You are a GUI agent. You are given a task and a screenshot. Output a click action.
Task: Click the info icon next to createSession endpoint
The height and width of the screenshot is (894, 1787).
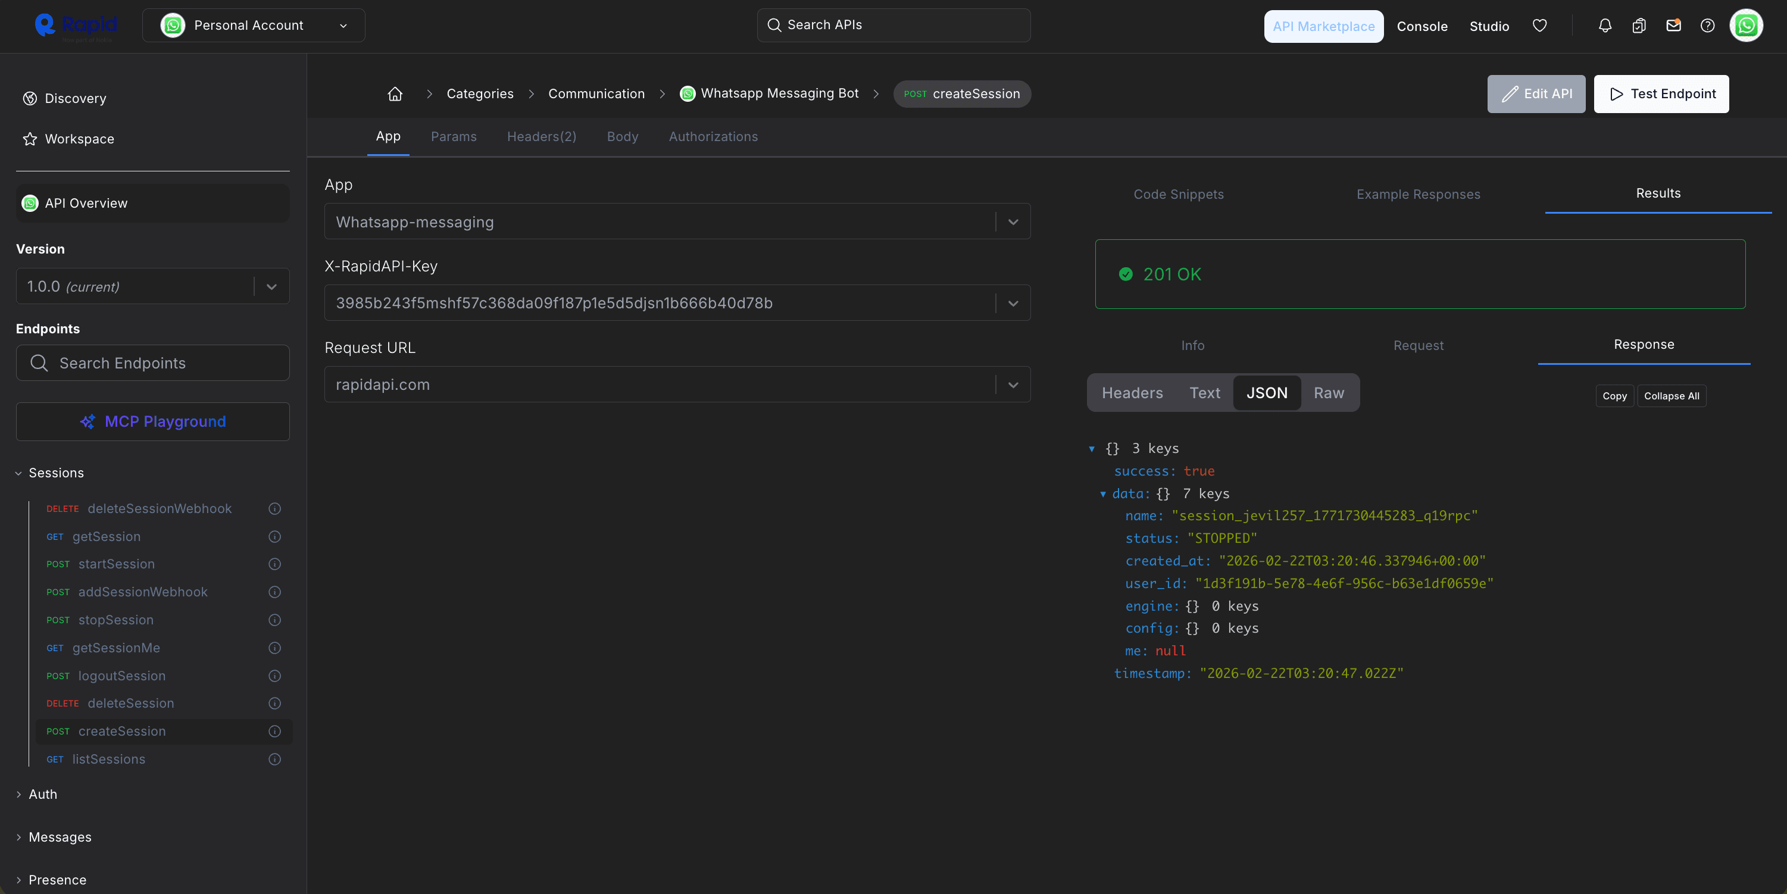coord(274,731)
